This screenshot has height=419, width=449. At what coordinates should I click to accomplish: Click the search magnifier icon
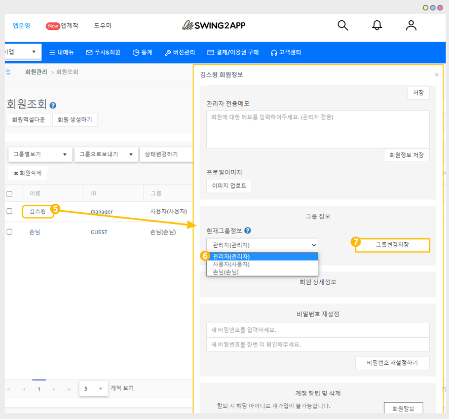click(343, 25)
